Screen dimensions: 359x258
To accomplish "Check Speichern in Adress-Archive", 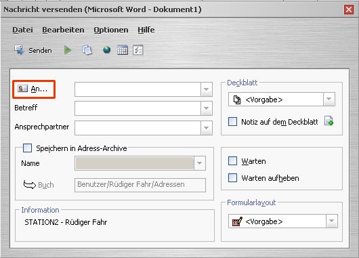I will [x=27, y=148].
